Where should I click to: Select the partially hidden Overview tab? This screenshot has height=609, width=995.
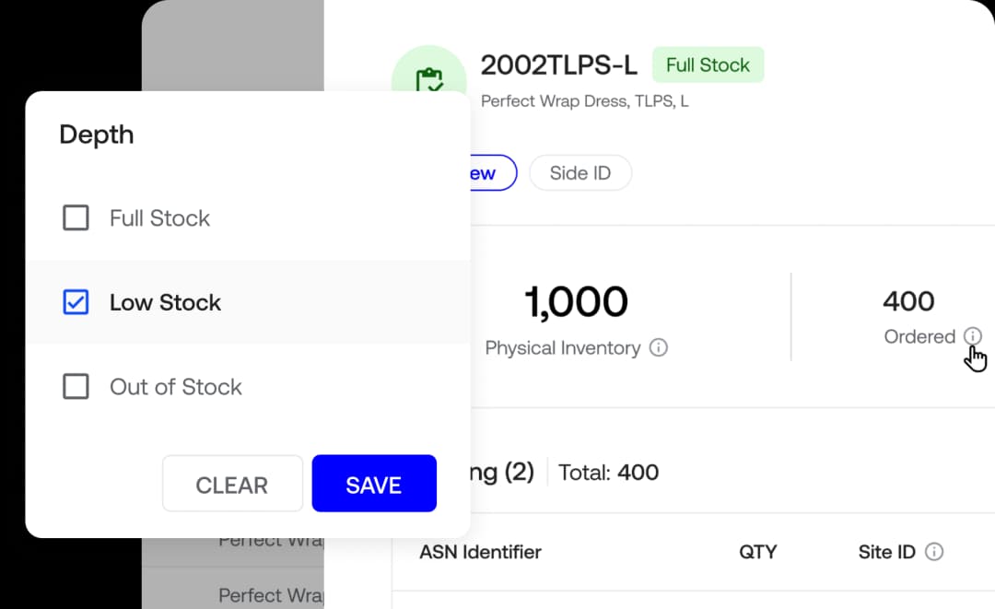pos(493,172)
